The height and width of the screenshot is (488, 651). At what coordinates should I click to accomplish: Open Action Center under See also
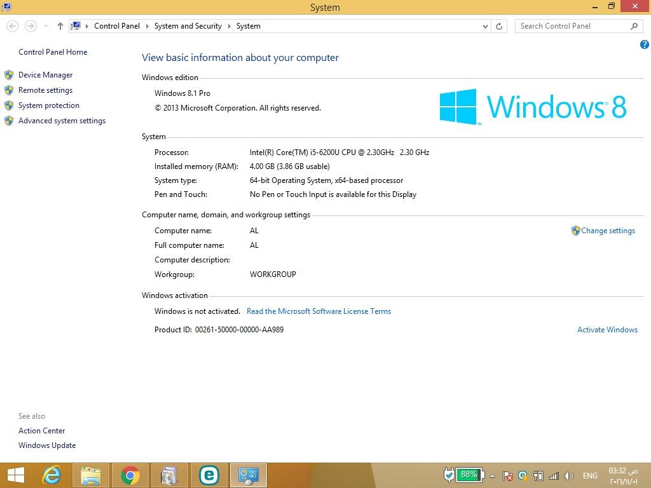click(x=41, y=431)
